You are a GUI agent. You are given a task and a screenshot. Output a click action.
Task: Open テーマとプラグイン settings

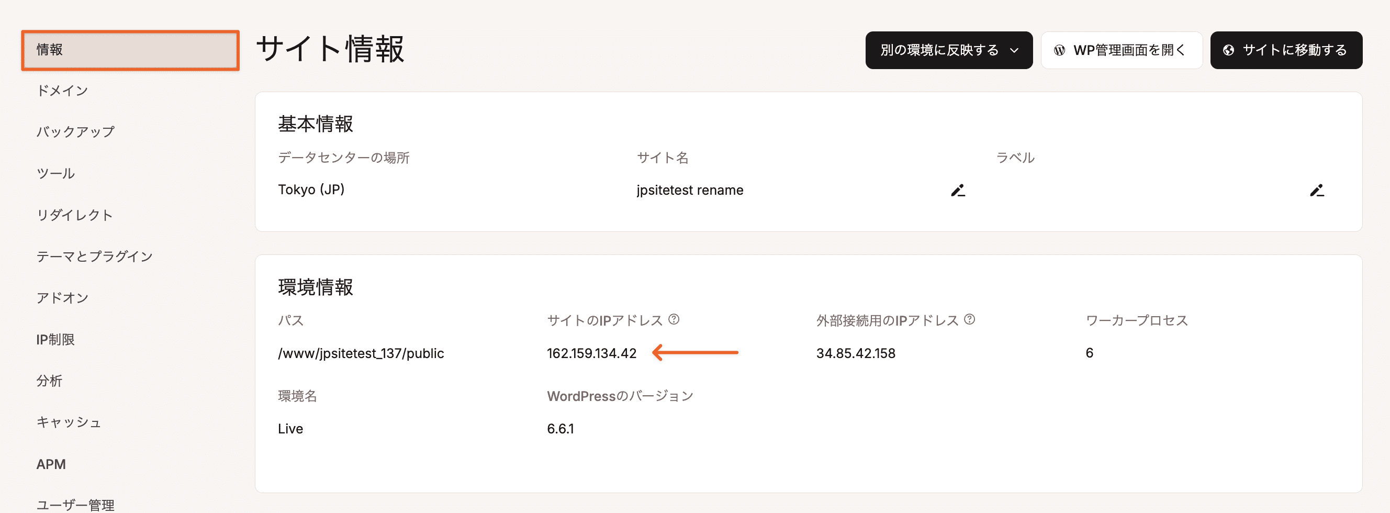point(94,256)
